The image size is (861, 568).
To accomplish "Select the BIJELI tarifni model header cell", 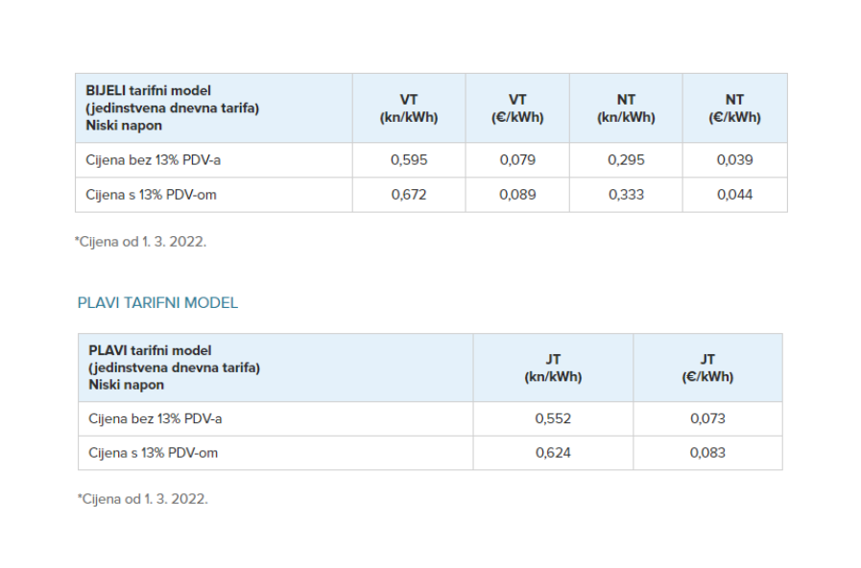I will click(x=214, y=108).
